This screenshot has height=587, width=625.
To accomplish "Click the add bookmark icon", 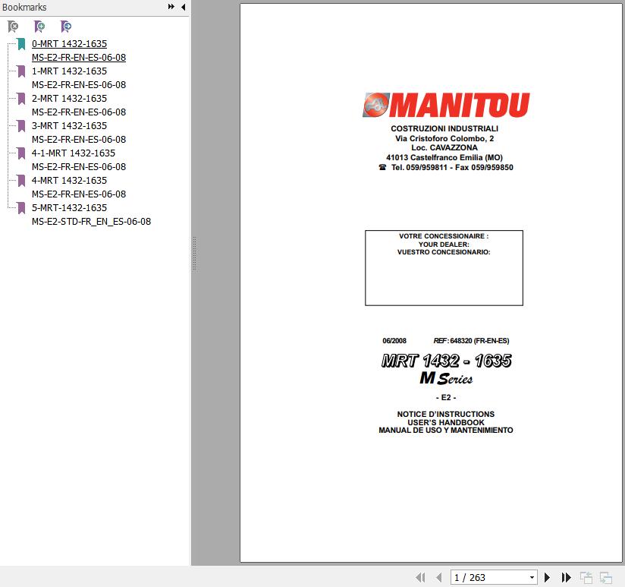I will tap(39, 27).
